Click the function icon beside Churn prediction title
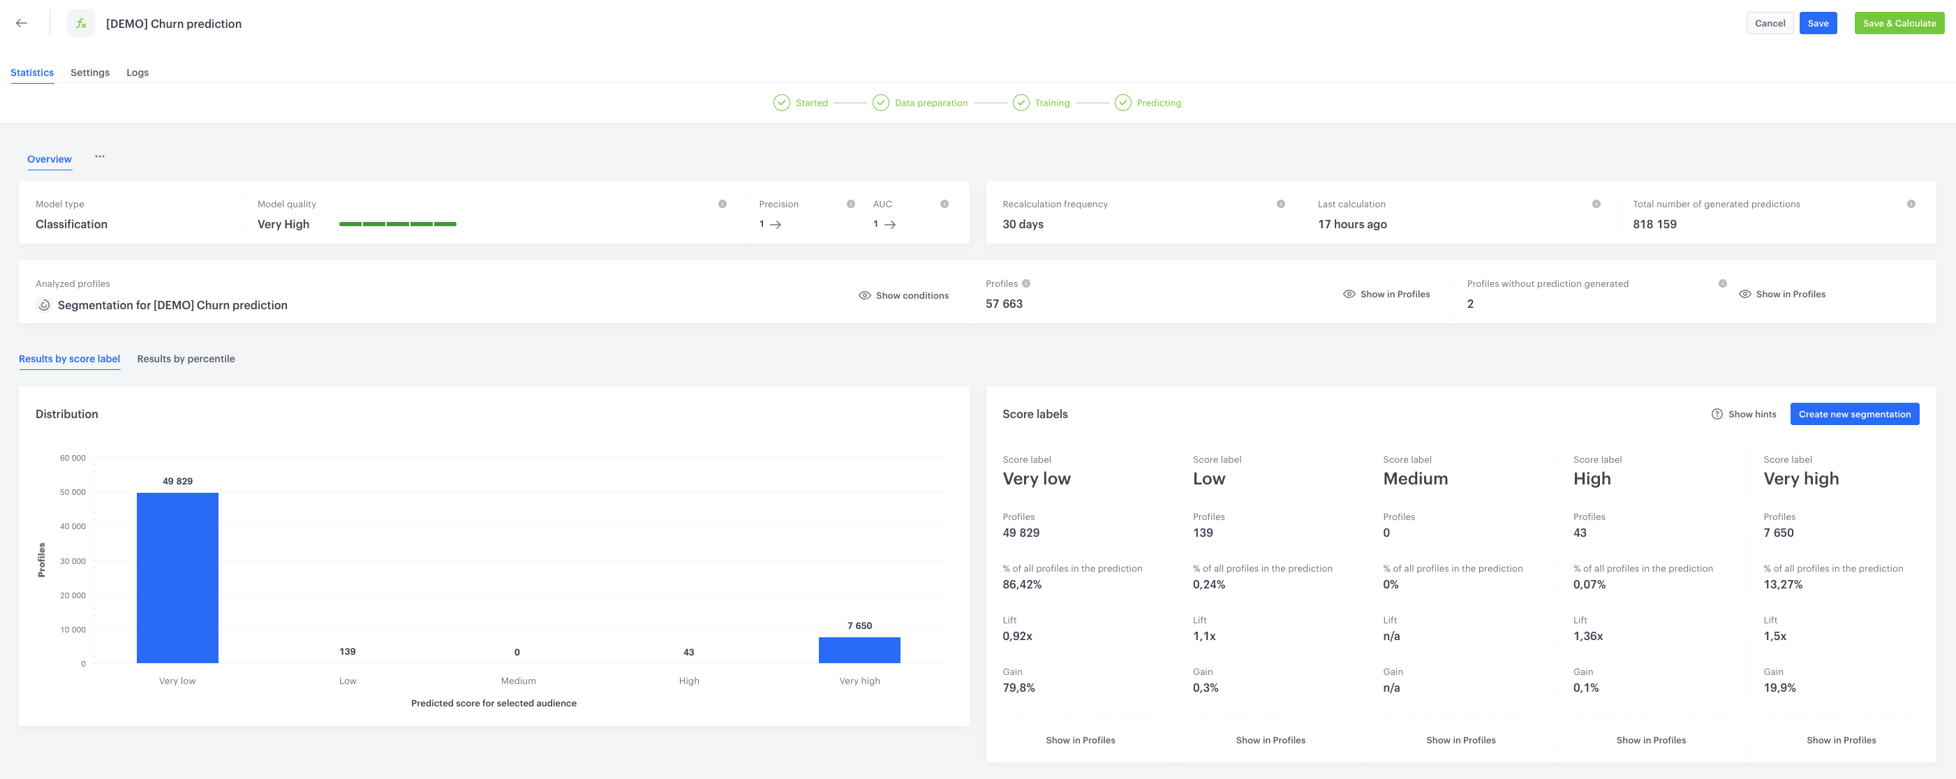 [81, 24]
